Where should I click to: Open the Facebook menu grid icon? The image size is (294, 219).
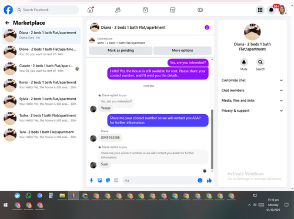point(260,10)
